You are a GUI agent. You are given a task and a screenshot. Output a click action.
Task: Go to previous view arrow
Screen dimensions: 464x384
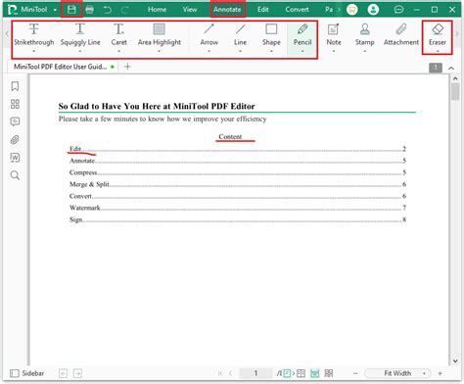click(x=64, y=373)
